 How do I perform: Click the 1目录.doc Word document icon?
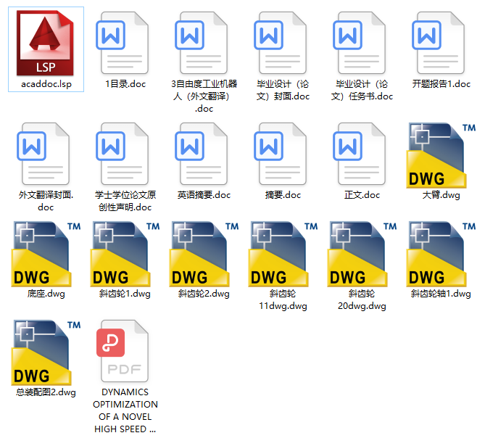click(123, 43)
